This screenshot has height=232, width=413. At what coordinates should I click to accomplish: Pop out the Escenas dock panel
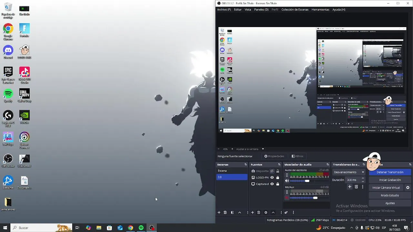pyautogui.click(x=246, y=165)
